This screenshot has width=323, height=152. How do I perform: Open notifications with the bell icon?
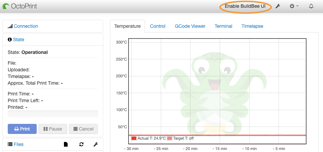pyautogui.click(x=311, y=6)
